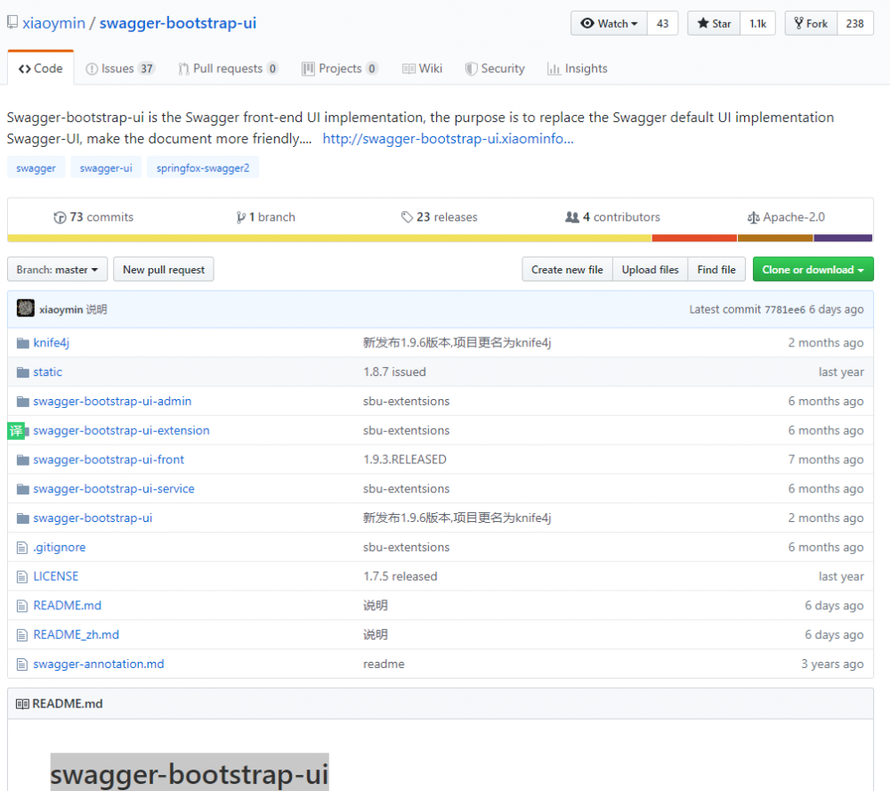Open the README_zh.md file
This screenshot has height=791, width=890.
pyautogui.click(x=75, y=634)
